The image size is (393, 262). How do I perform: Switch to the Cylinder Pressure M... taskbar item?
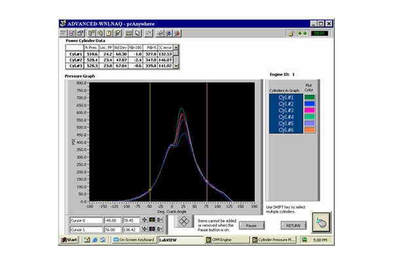click(274, 240)
